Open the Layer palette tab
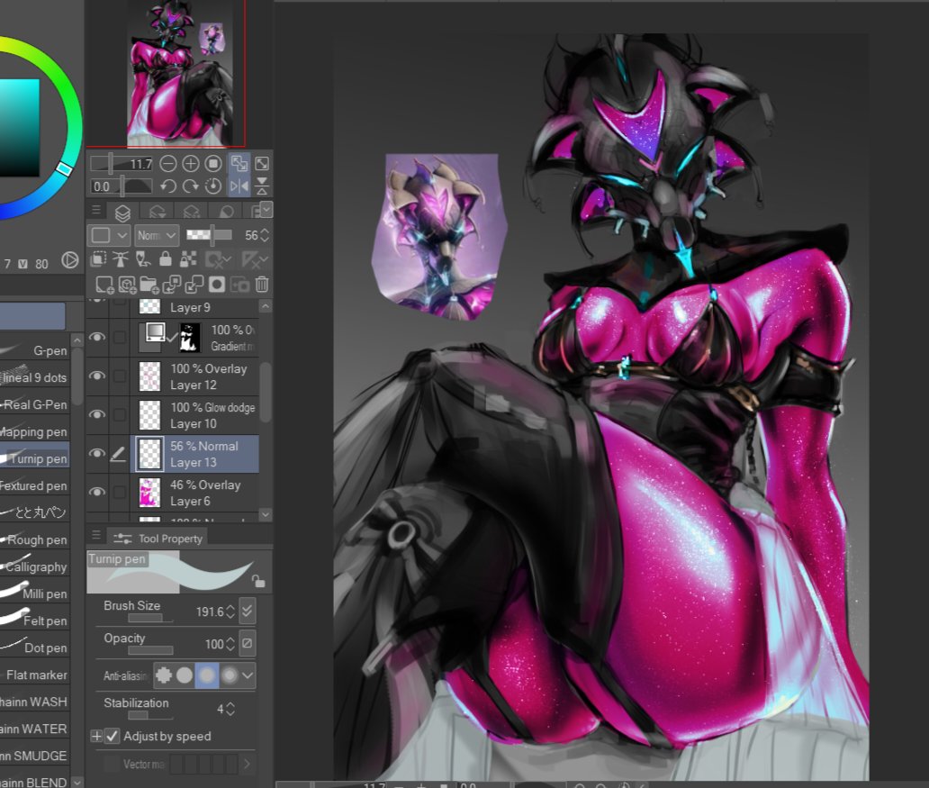This screenshot has width=929, height=788. tap(122, 212)
